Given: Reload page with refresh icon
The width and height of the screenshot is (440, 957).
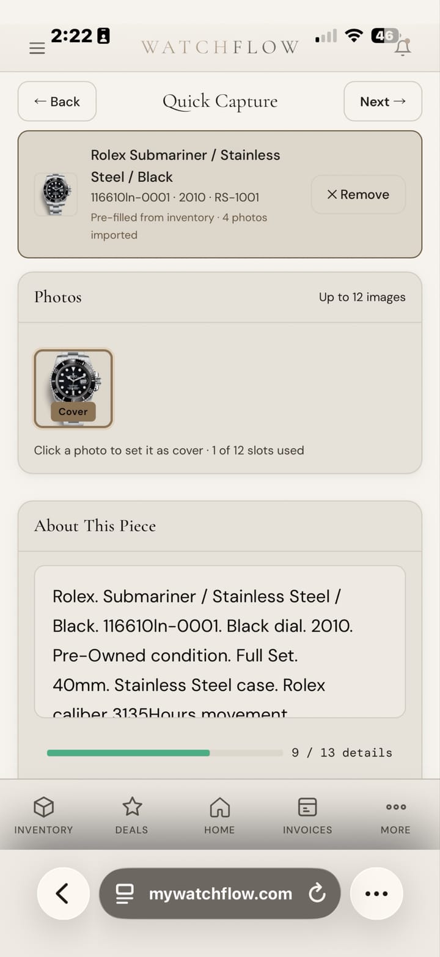Looking at the screenshot, I should 317,893.
